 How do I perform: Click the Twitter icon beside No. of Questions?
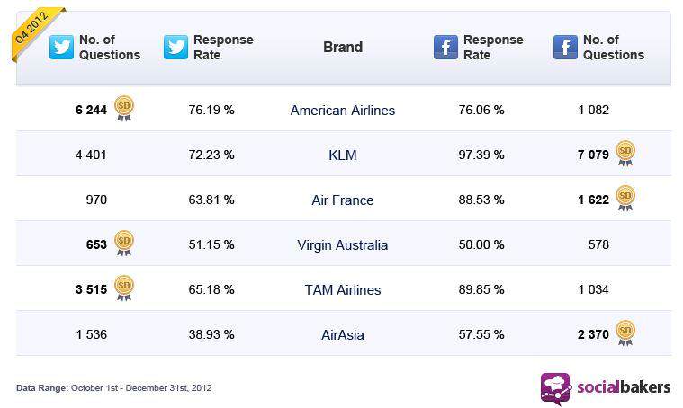[x=61, y=47]
